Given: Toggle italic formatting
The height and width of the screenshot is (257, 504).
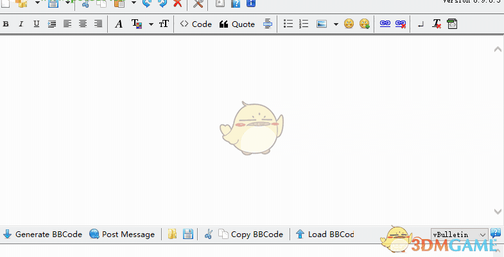Looking at the screenshot, I should [x=21, y=24].
